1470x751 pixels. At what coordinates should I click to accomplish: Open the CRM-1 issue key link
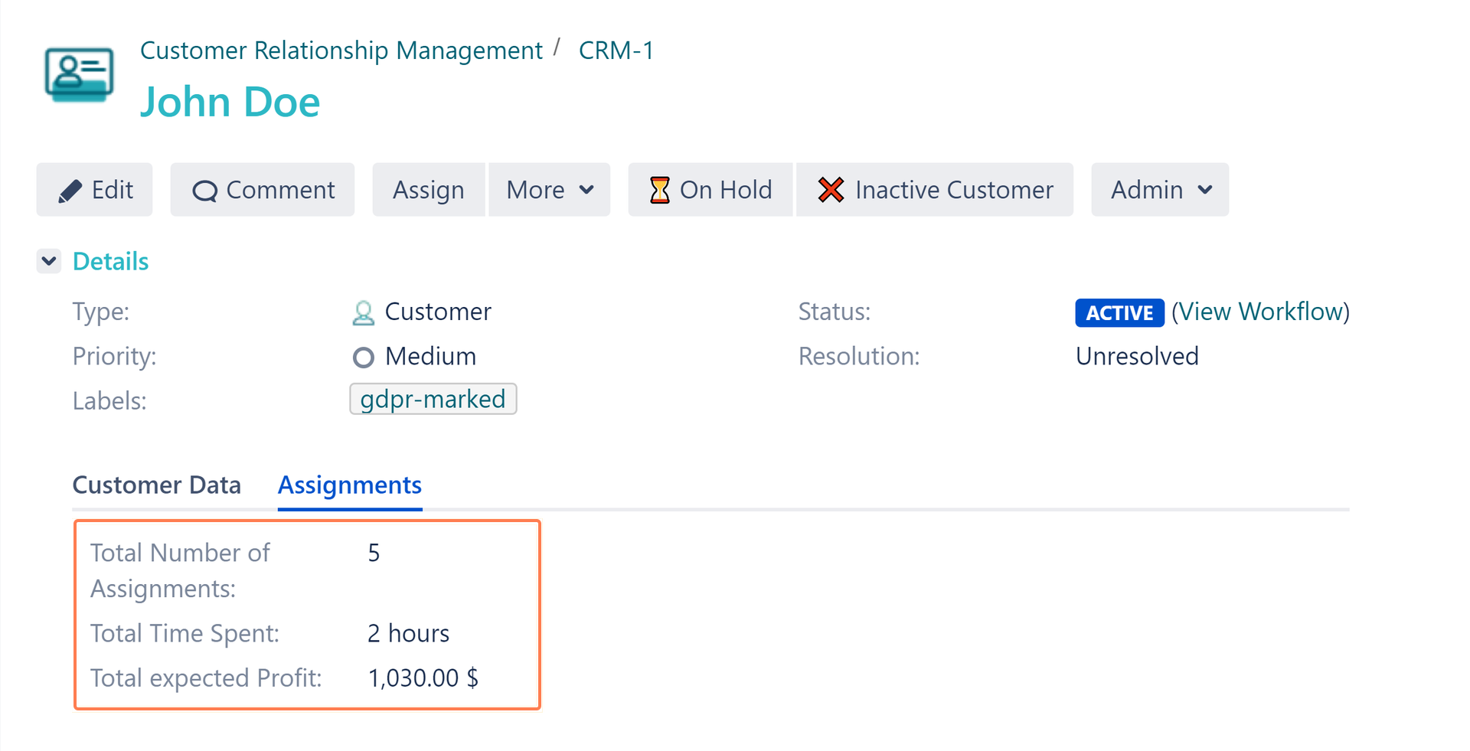616,51
